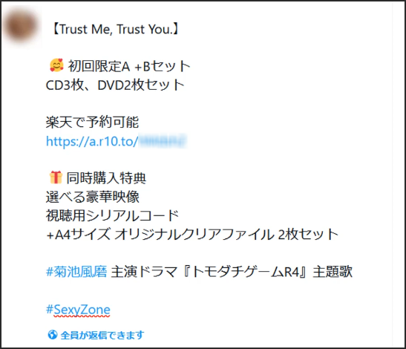Click the 主演ドラマ text after the hashtag

pos(144,272)
